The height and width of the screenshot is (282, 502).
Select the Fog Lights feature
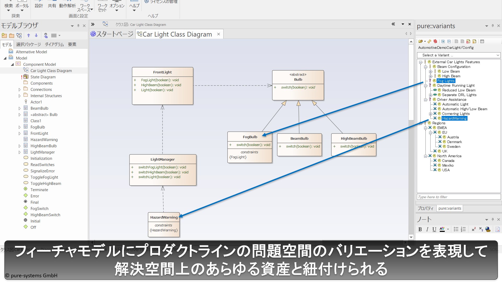click(x=446, y=81)
